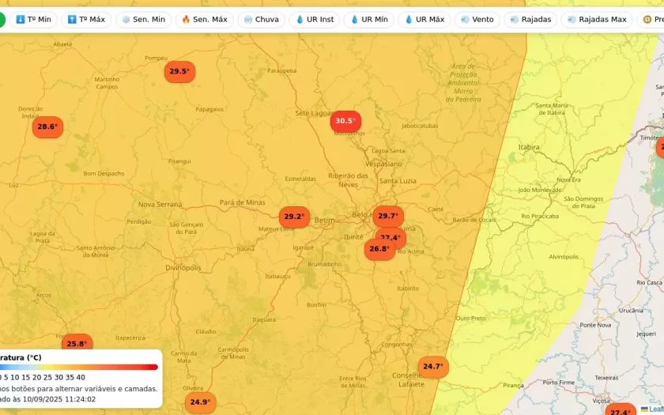
Task: Click the 29.2° marker near Betim
Action: coord(294,217)
